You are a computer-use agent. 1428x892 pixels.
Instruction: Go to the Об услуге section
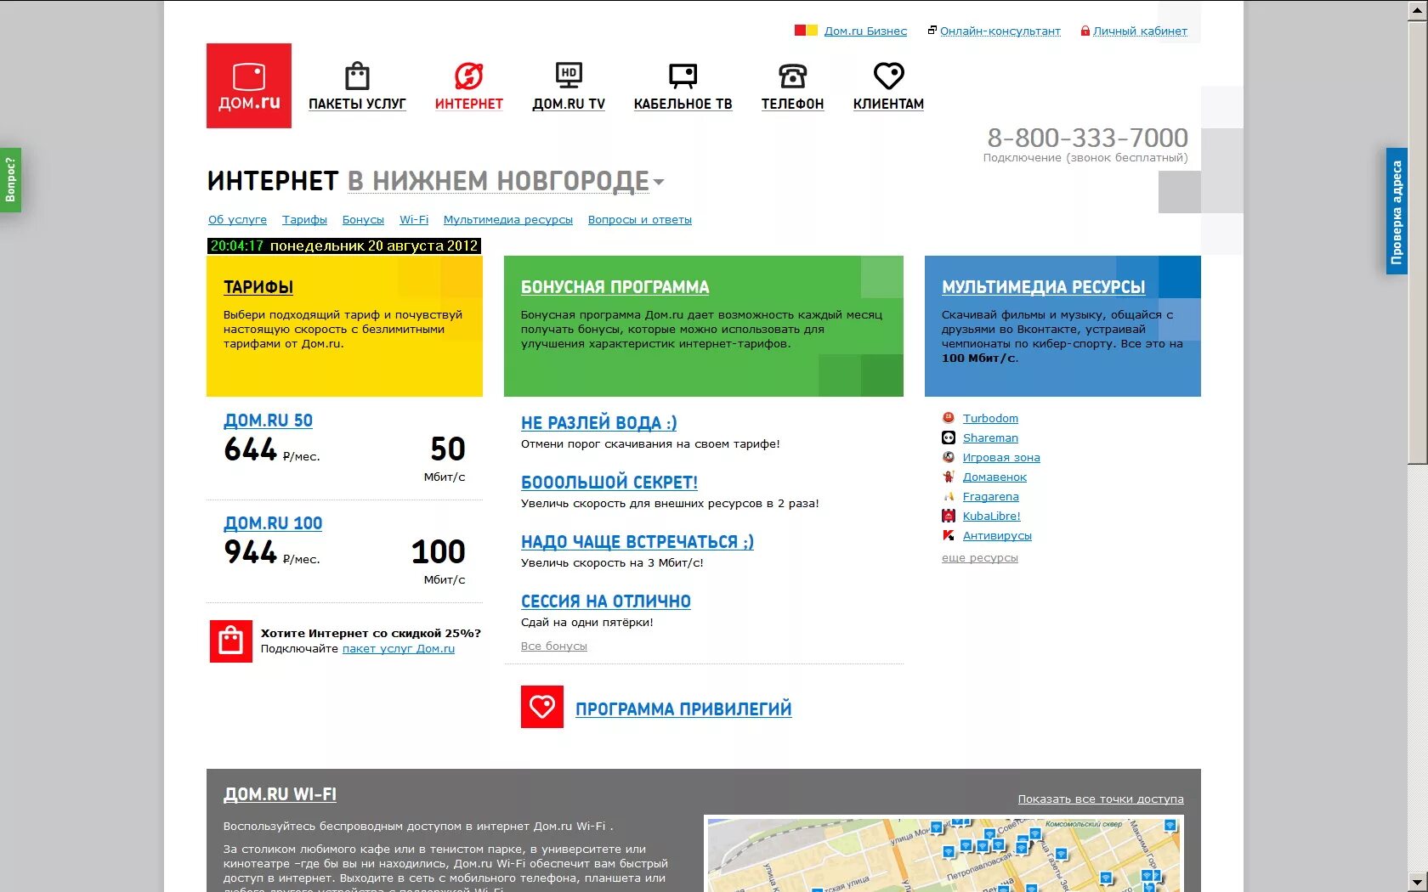point(237,219)
